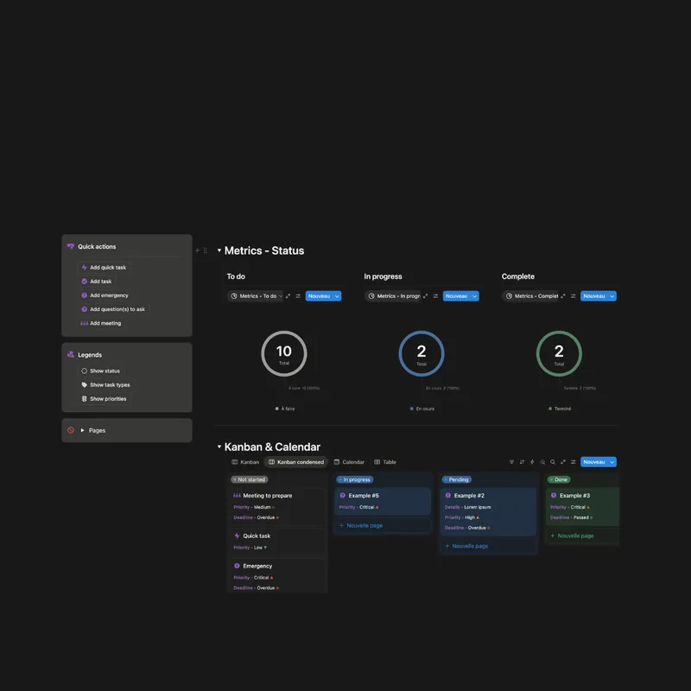
Task: Open the dropdown arrow on Kanban Nouveau button
Action: click(x=612, y=462)
